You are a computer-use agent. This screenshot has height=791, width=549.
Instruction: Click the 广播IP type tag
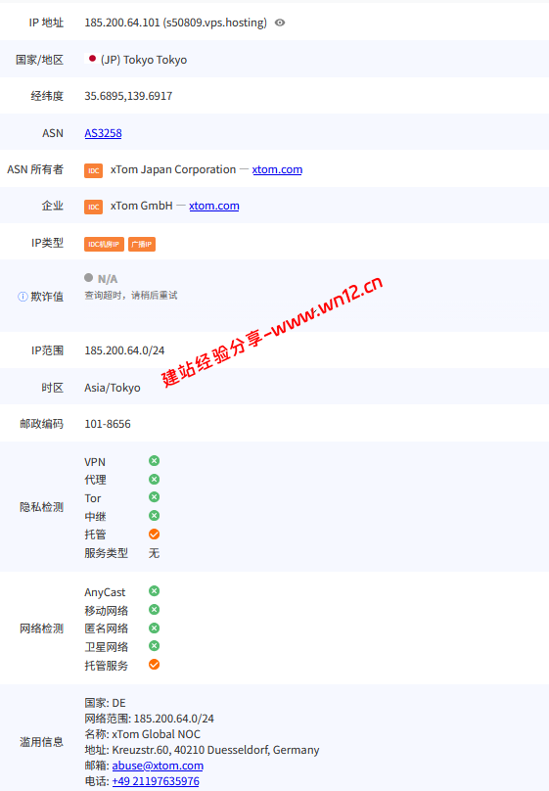pos(142,244)
